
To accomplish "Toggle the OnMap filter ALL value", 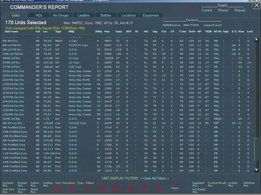I will [46, 186].
